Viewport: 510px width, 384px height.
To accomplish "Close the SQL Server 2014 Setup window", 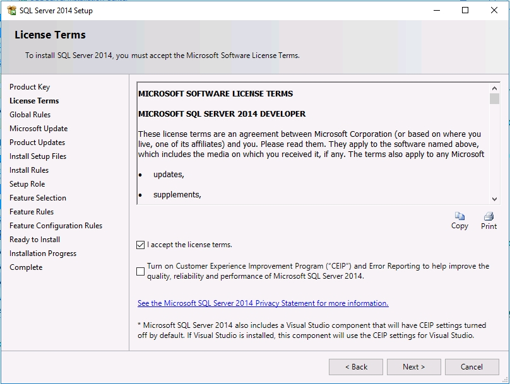I will pos(494,10).
